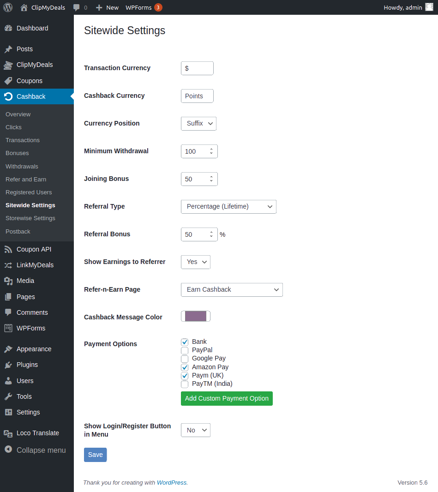Uncheck the Amazon Pay option
The image size is (438, 492).
(185, 367)
